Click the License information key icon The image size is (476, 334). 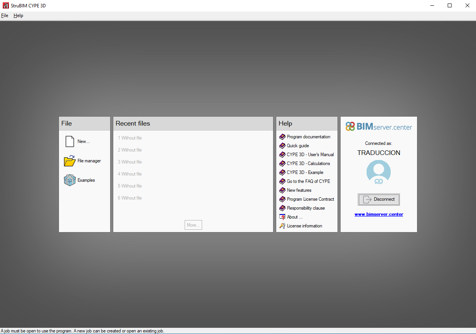coord(282,226)
